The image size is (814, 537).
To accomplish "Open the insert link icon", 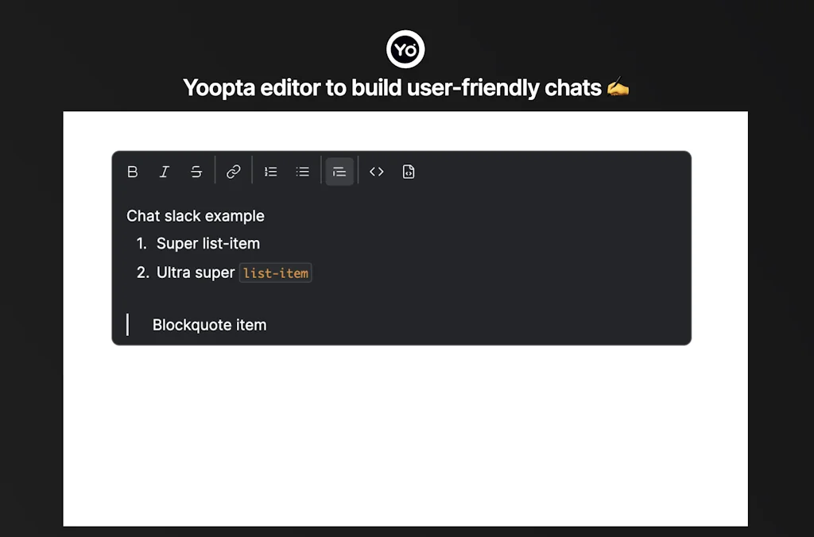I will tap(234, 171).
